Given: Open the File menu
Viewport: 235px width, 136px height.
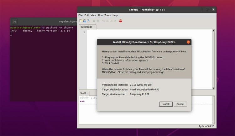Looking at the screenshot, I should [x=81, y=15].
